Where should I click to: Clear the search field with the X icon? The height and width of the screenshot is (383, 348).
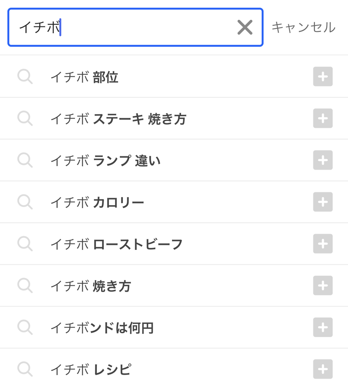(x=245, y=27)
